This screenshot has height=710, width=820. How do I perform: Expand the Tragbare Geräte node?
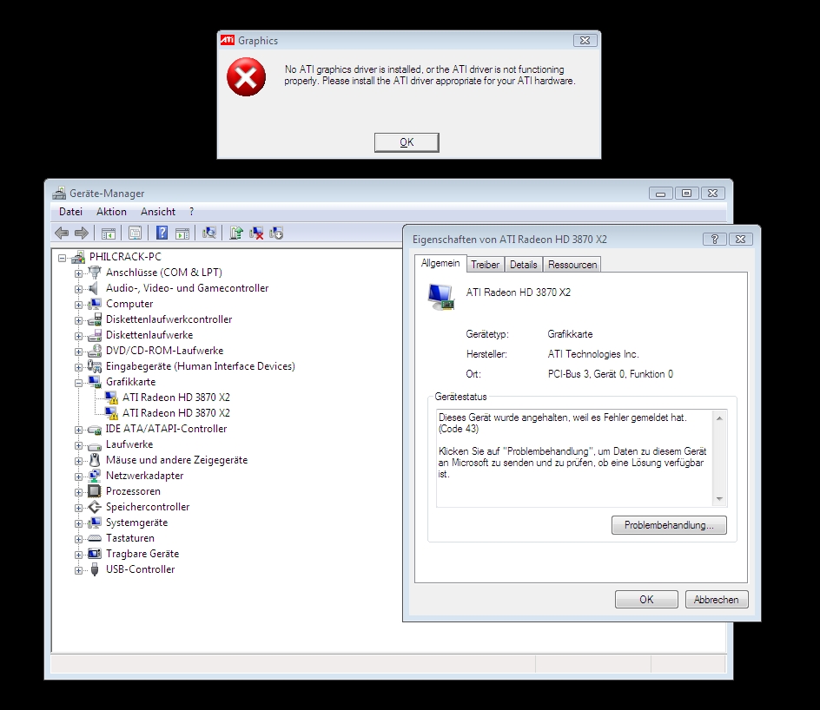coord(78,555)
